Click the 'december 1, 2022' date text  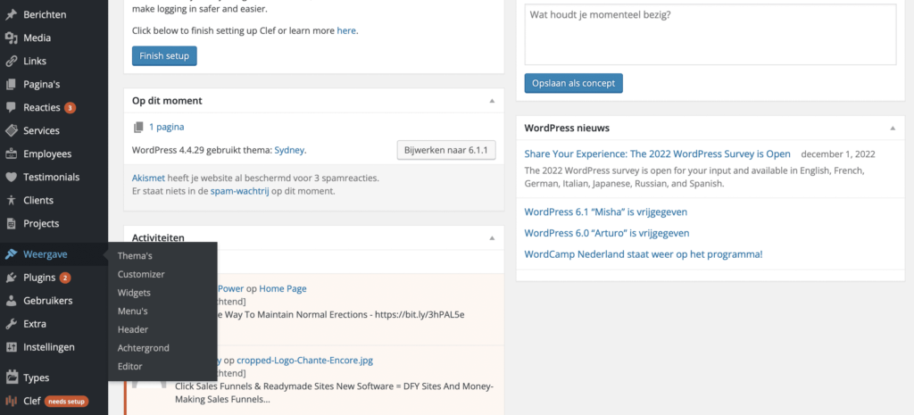point(837,154)
